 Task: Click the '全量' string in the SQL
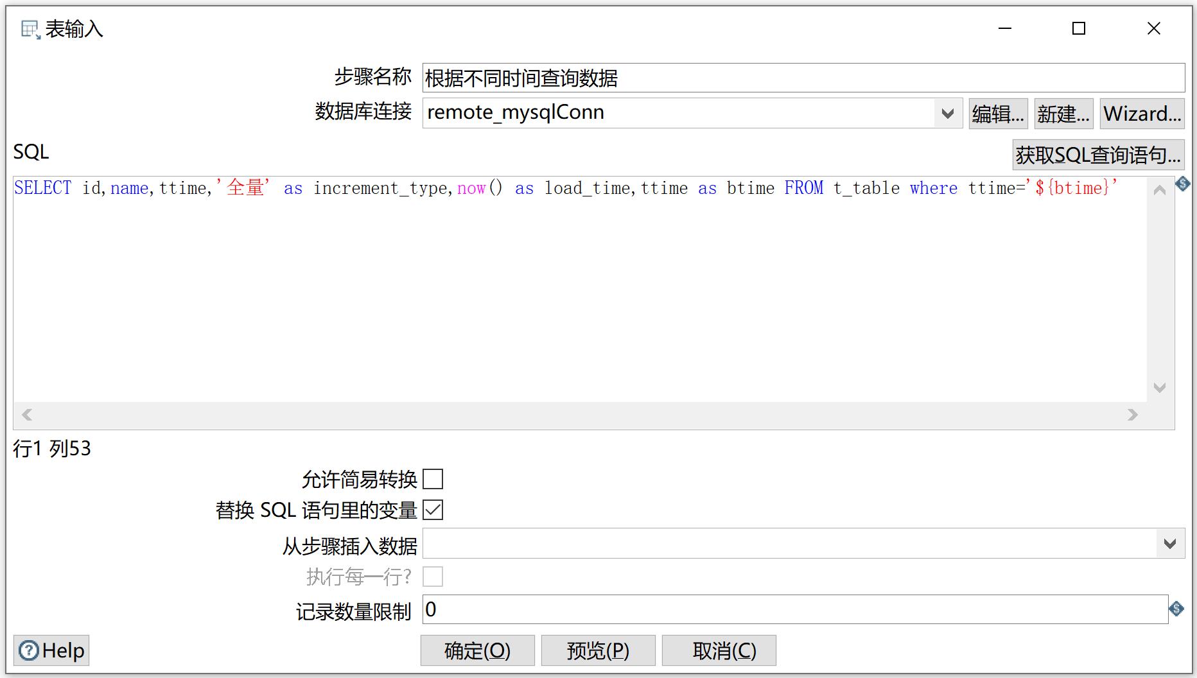(243, 187)
